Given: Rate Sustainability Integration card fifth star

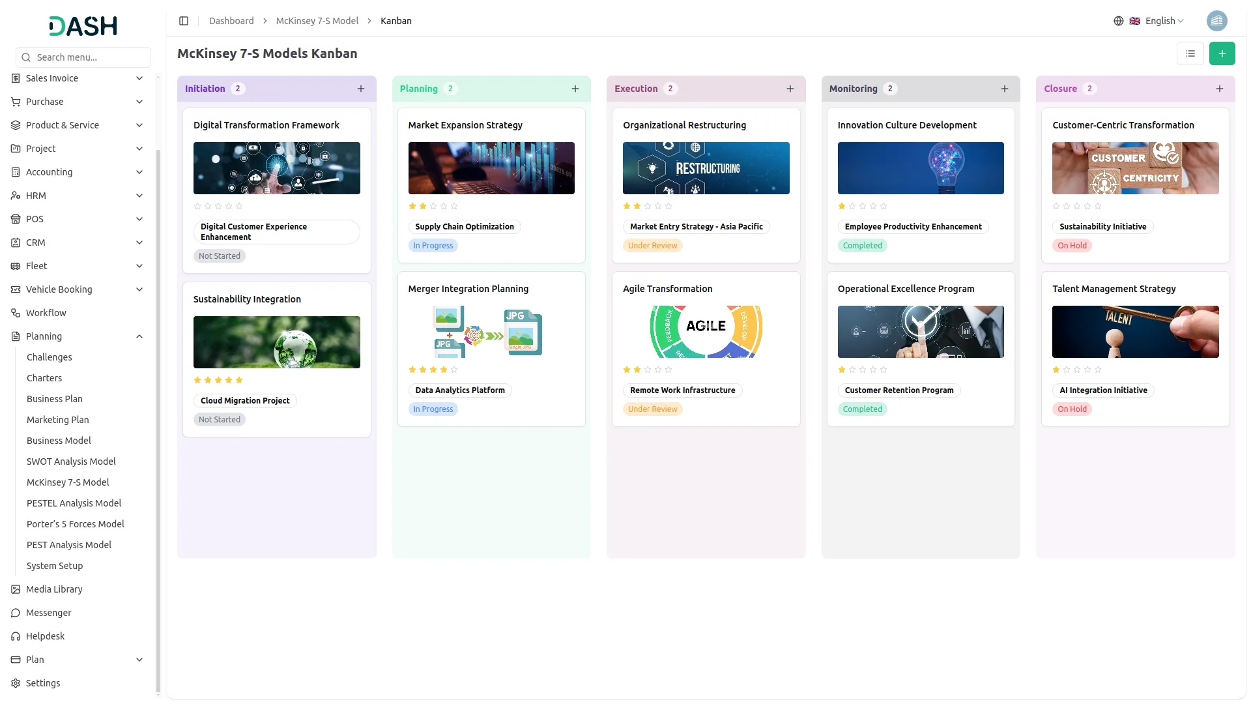Looking at the screenshot, I should 239,380.
